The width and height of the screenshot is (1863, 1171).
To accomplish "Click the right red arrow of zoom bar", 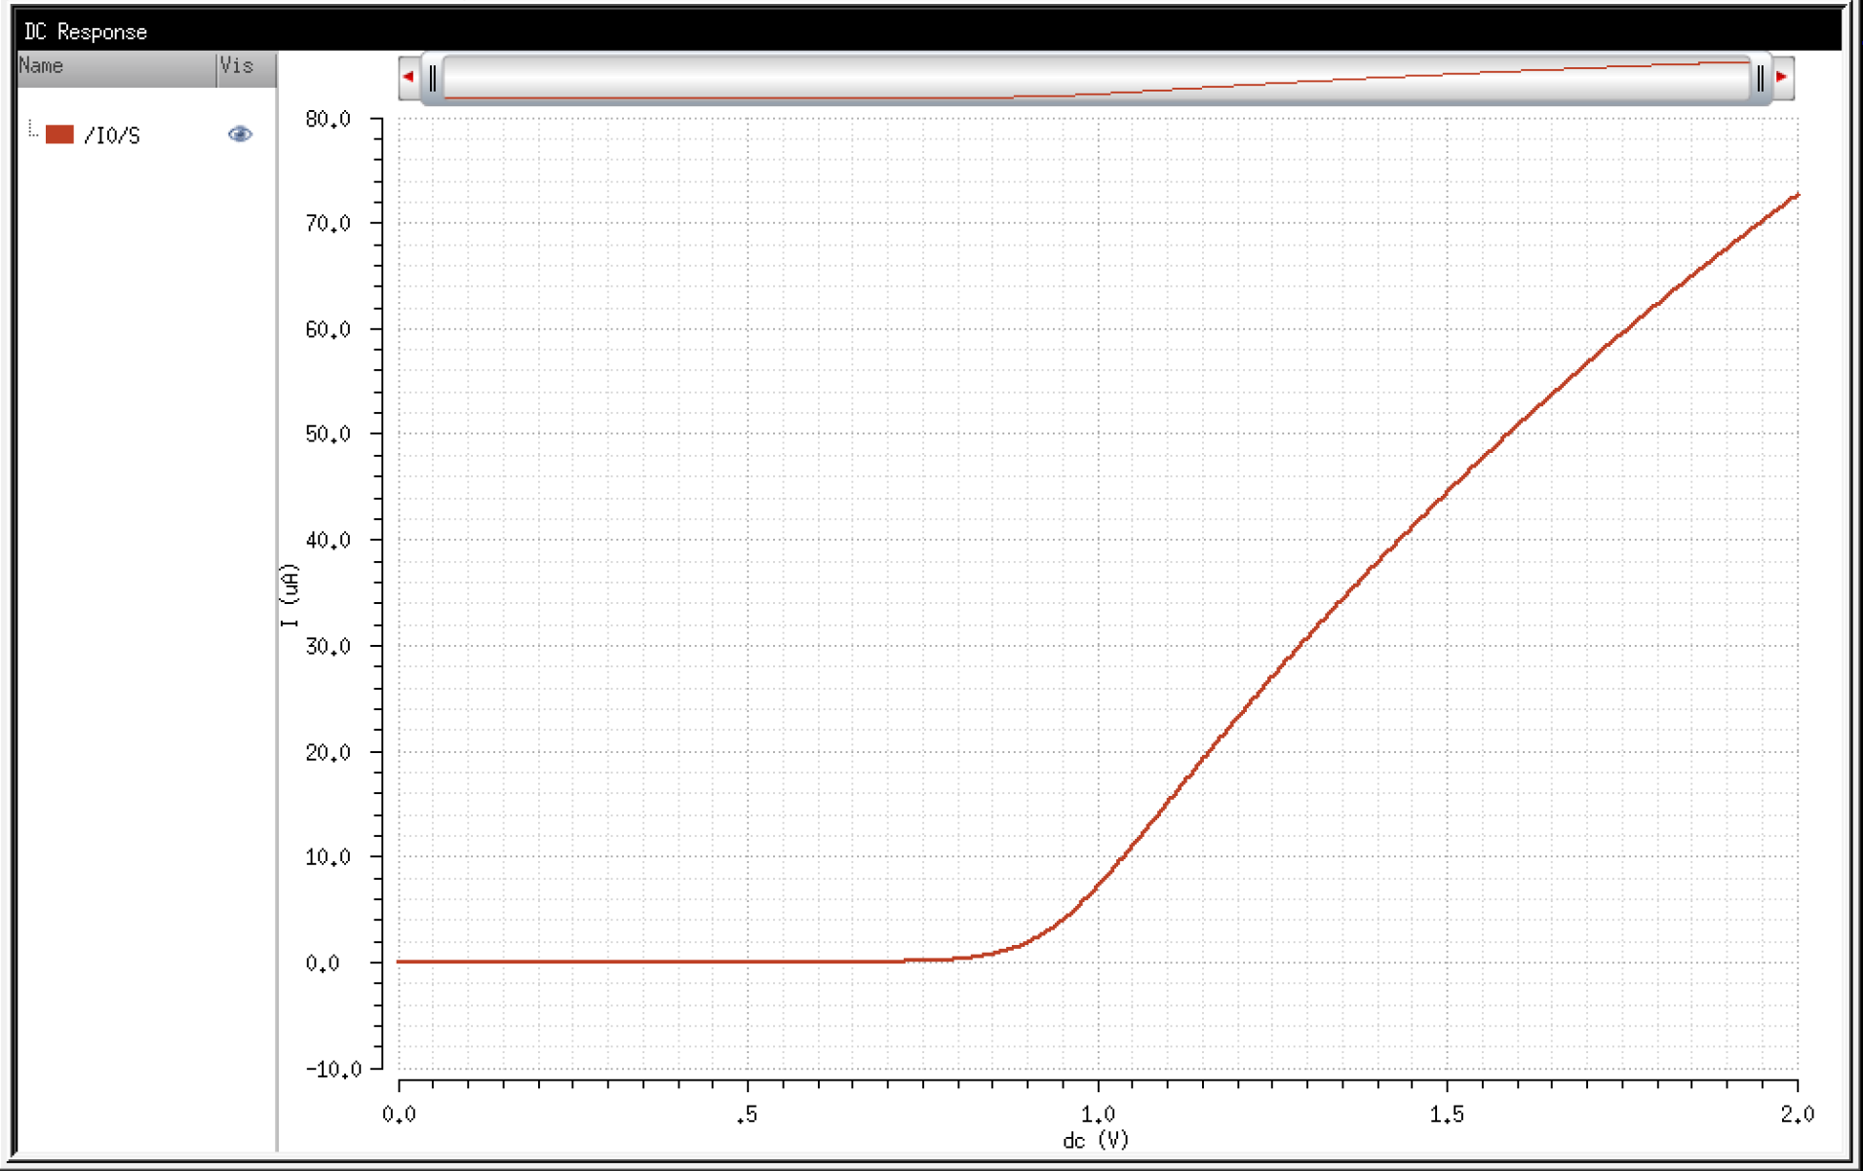I will tap(1781, 77).
